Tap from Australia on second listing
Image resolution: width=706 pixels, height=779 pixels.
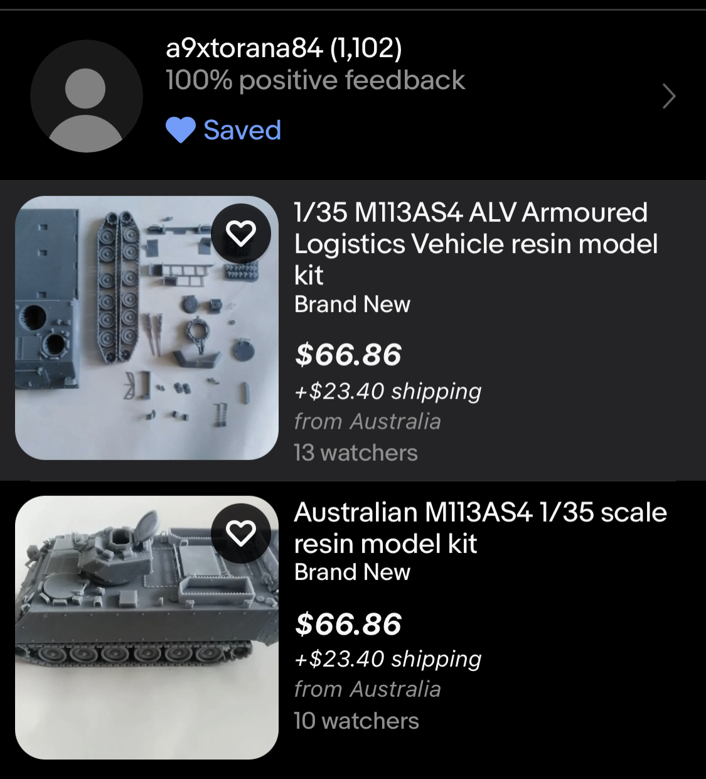coord(368,689)
